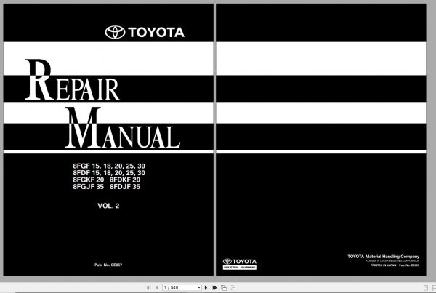The height and width of the screenshot is (293, 436).
Task: Click the MANUAL title text
Action: (x=123, y=128)
